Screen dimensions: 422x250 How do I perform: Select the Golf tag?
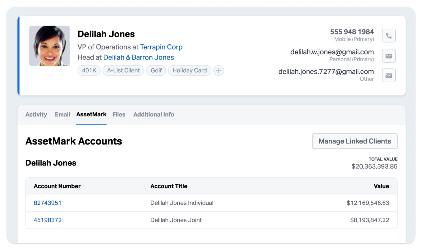click(156, 71)
